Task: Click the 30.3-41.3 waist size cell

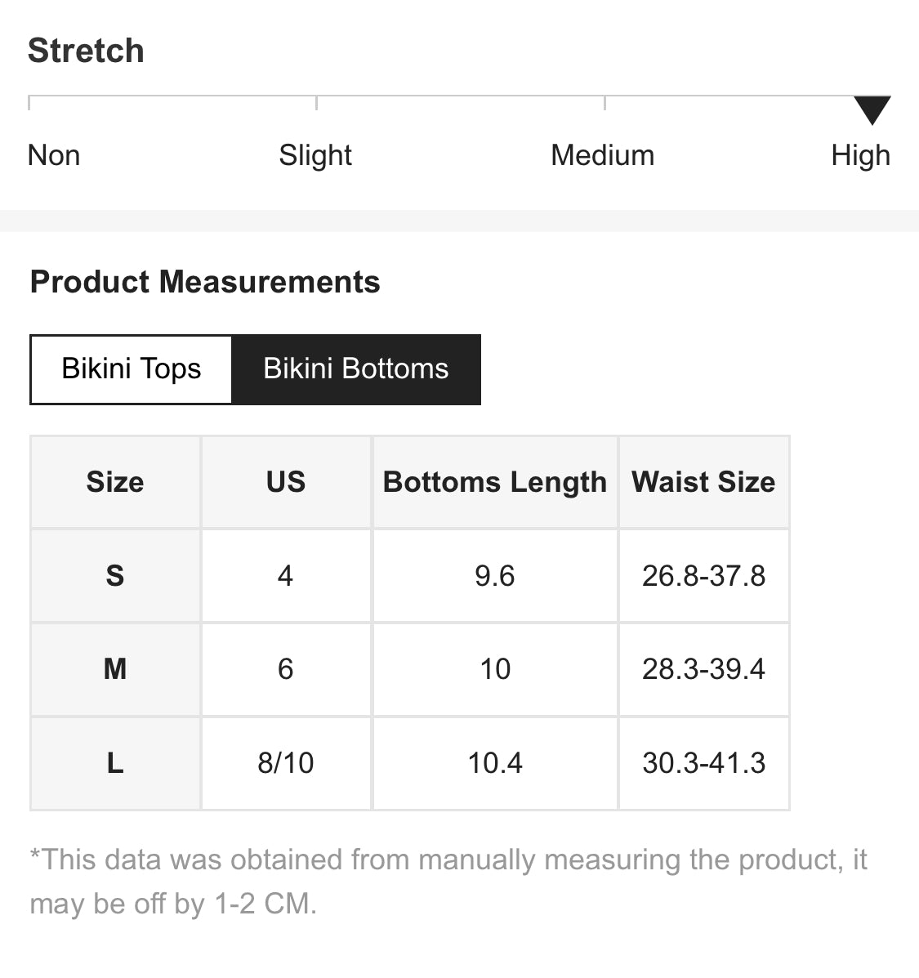Action: coord(703,763)
